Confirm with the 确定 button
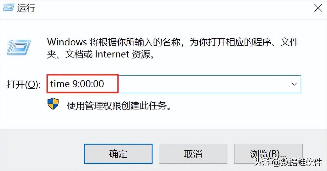The image size is (327, 171). (118, 154)
